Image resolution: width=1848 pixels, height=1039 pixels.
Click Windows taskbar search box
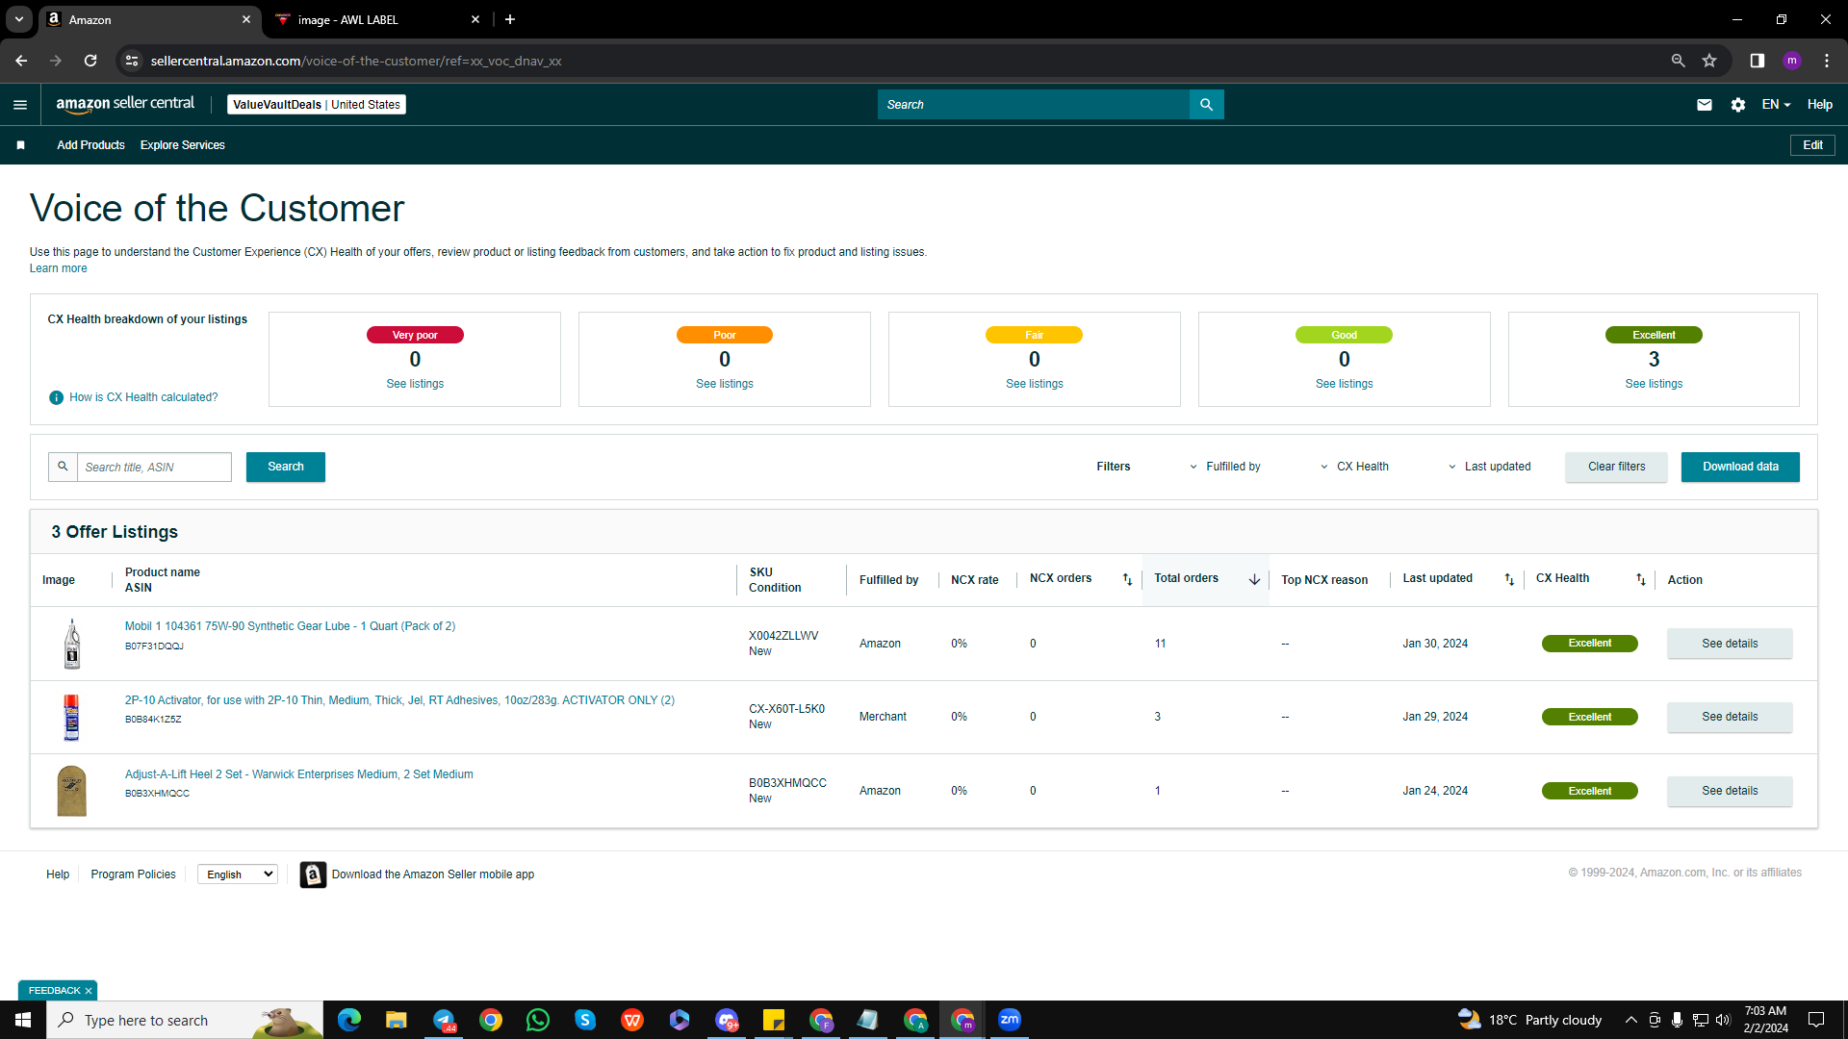[185, 1020]
